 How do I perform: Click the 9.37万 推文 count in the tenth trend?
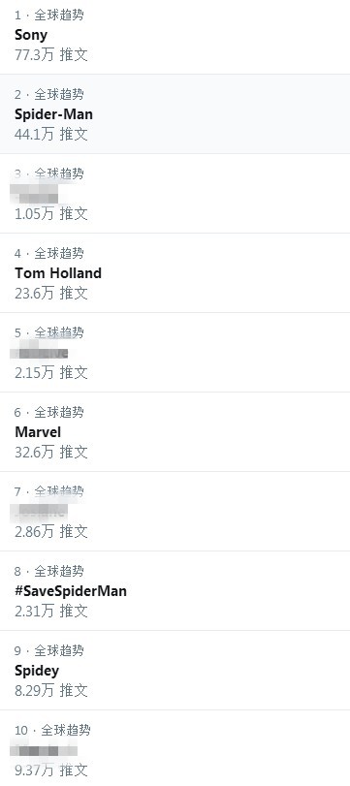(51, 770)
